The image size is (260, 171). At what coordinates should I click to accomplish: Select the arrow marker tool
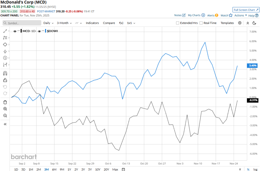[x=5, y=51]
